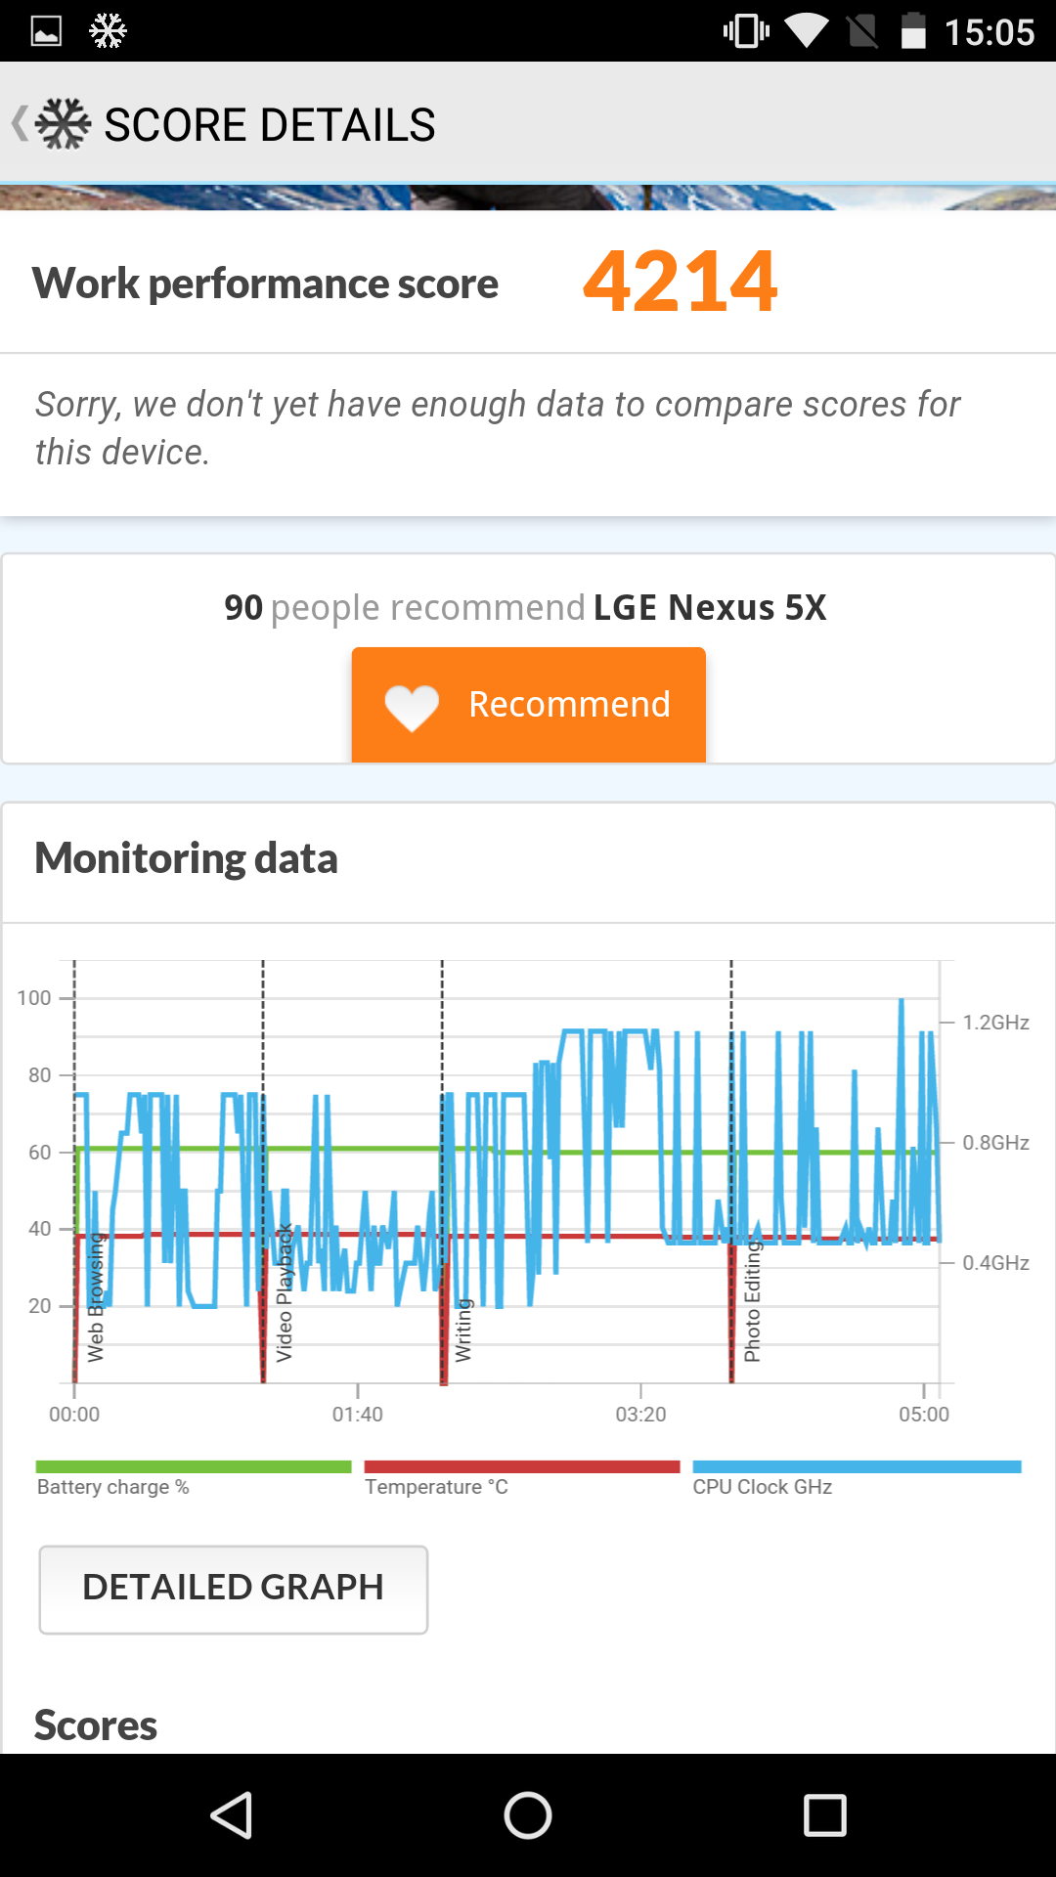Tap the PCMark snowflake logo in header
Viewport: 1056px width, 1877px height.
[x=64, y=124]
